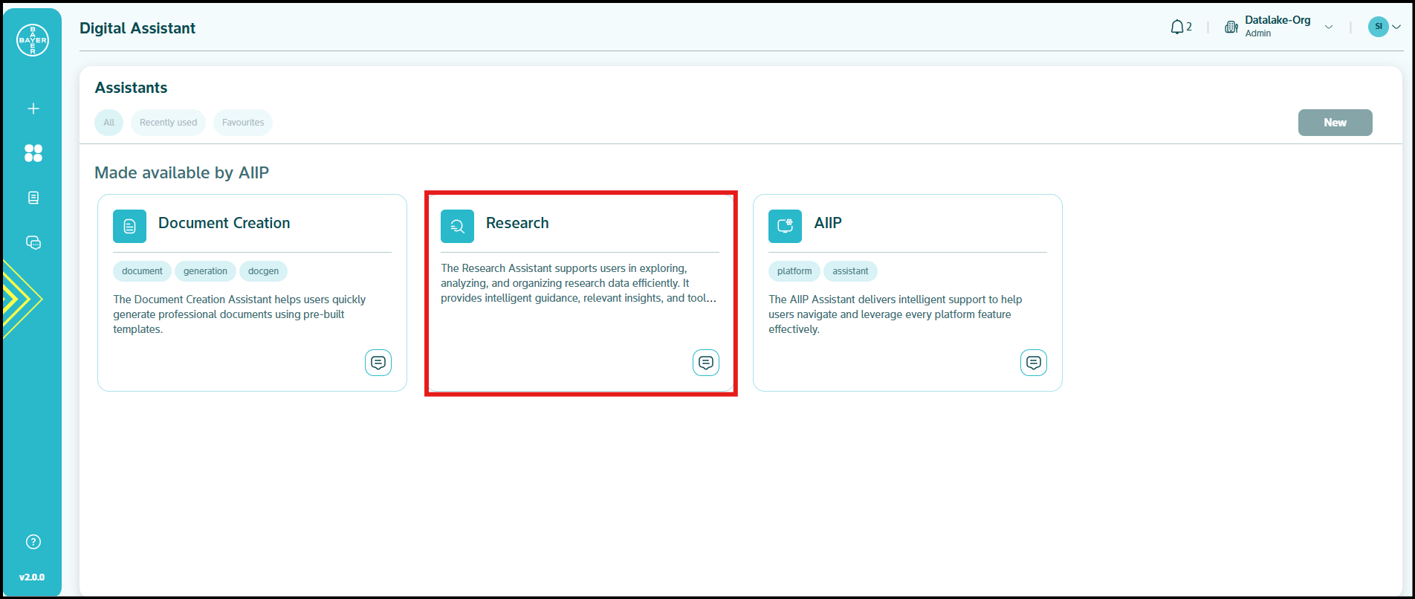This screenshot has height=599, width=1415.
Task: Show Favourites assistants filter
Action: pos(243,123)
